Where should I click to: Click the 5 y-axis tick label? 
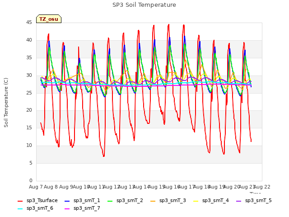(31, 163)
